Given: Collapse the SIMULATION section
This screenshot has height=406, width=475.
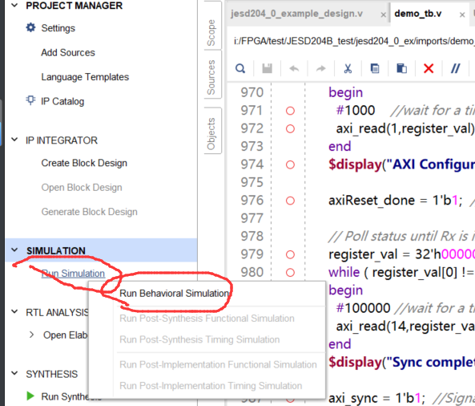Looking at the screenshot, I should pyautogui.click(x=14, y=250).
